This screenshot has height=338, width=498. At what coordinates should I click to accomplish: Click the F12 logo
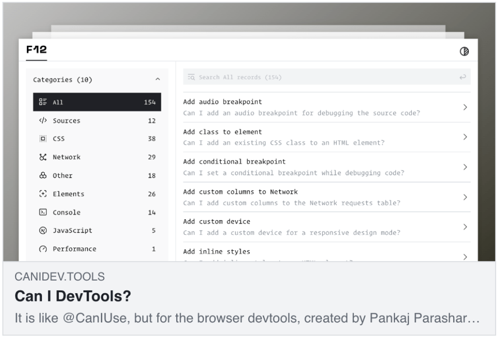tap(37, 50)
